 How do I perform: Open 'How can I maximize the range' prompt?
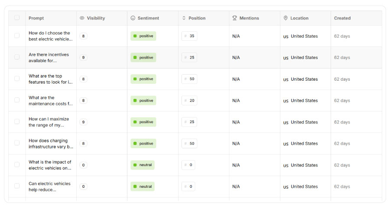pyautogui.click(x=49, y=122)
